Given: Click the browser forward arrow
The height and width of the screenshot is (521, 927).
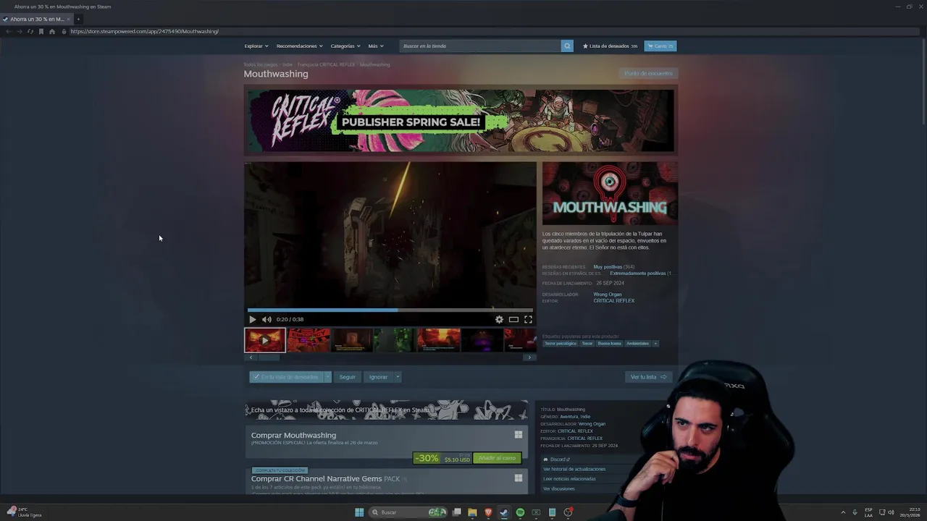Looking at the screenshot, I should coord(20,31).
